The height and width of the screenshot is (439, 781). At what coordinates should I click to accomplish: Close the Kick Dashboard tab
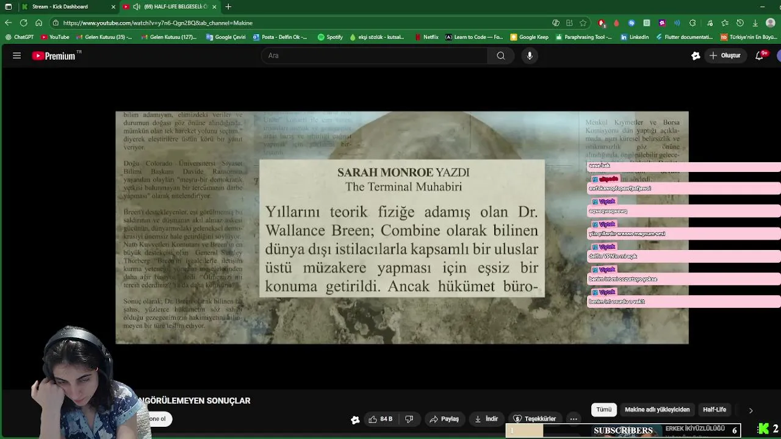click(113, 7)
